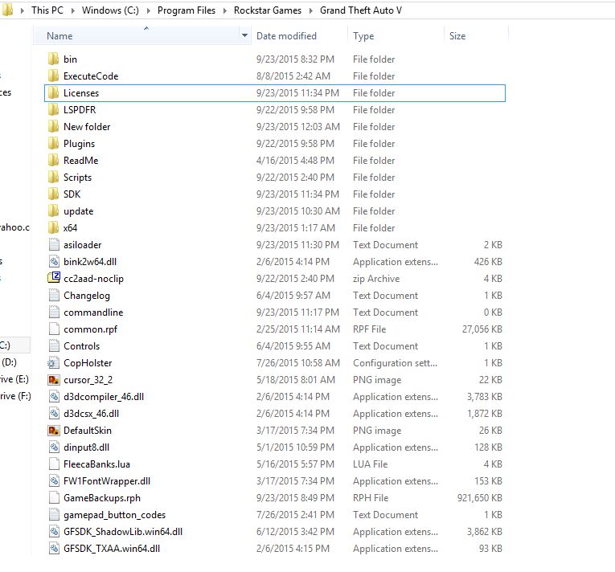Screen dimensions: 615x572
Task: Select the (E:) drive in navigation pane
Action: coord(15,379)
